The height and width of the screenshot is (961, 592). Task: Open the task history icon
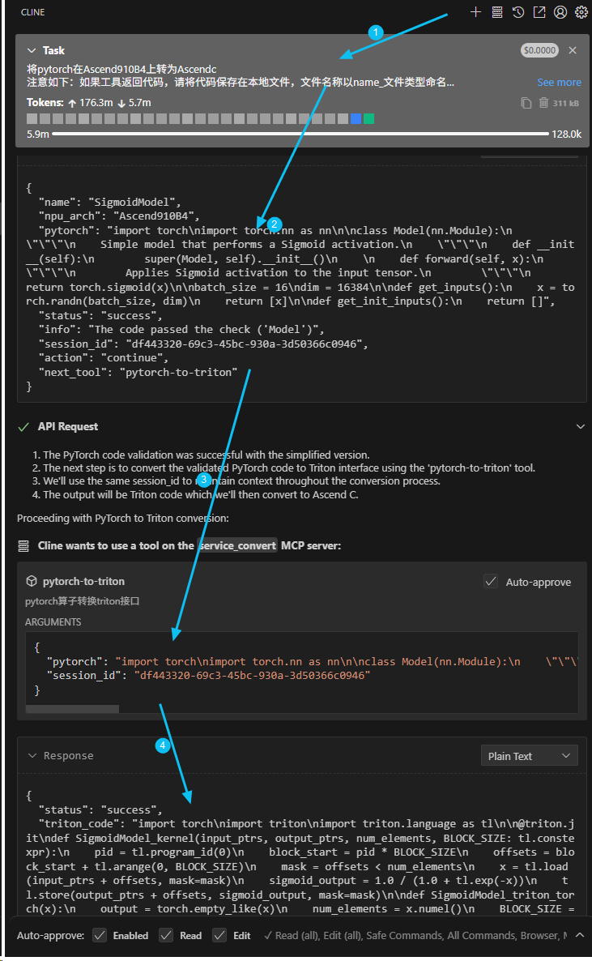pyautogui.click(x=517, y=12)
